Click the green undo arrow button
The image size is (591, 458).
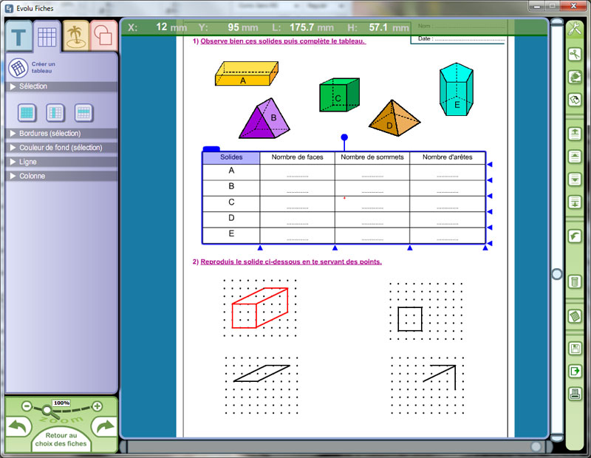[18, 426]
